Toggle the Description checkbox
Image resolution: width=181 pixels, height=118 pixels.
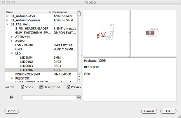[x=41, y=87]
